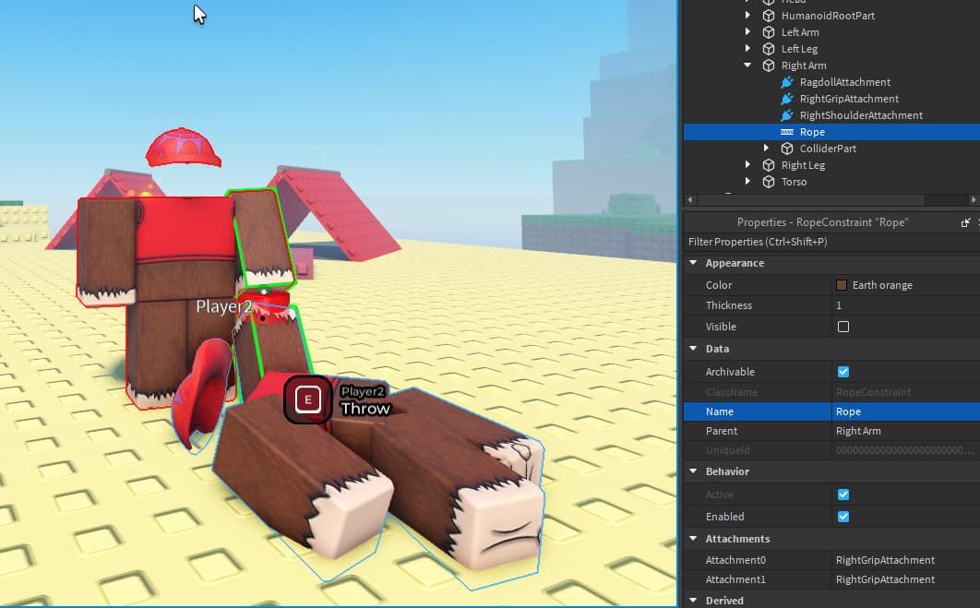Select the Right Leg tree label
Viewport: 980px width, 608px height.
803,165
